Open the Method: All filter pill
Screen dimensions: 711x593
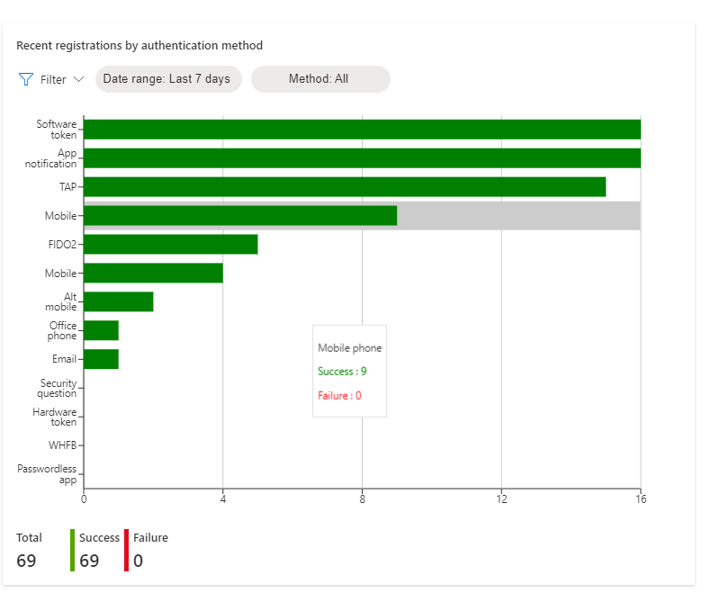coord(319,79)
